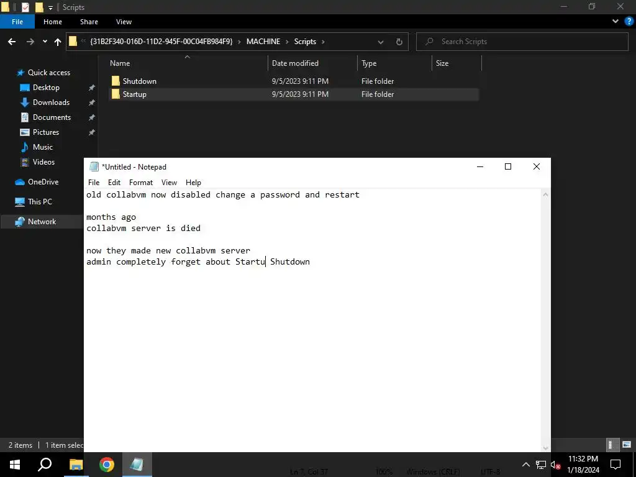Image resolution: width=636 pixels, height=477 pixels.
Task: Sort by the Size column header
Action: pos(442,63)
